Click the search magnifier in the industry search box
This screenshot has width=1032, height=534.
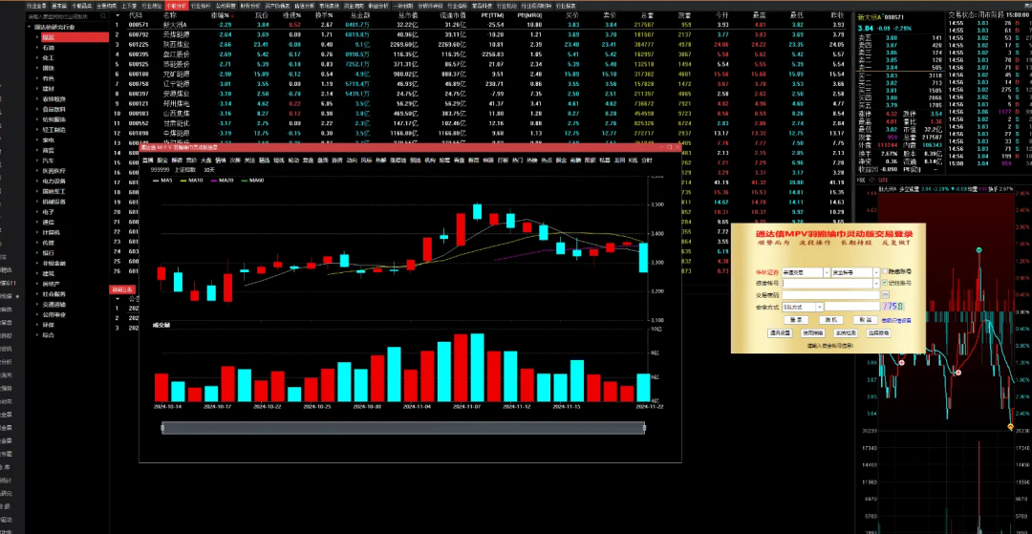coord(102,16)
